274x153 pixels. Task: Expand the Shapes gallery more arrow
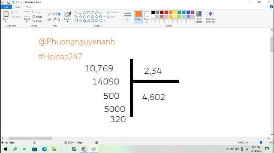pos(104,21)
